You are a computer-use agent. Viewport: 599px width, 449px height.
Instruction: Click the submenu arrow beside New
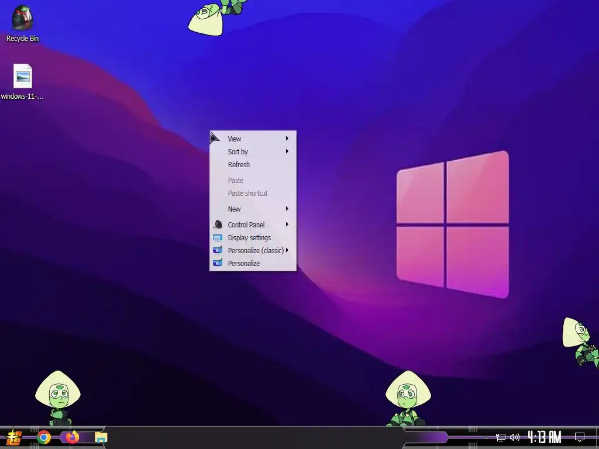tap(287, 209)
